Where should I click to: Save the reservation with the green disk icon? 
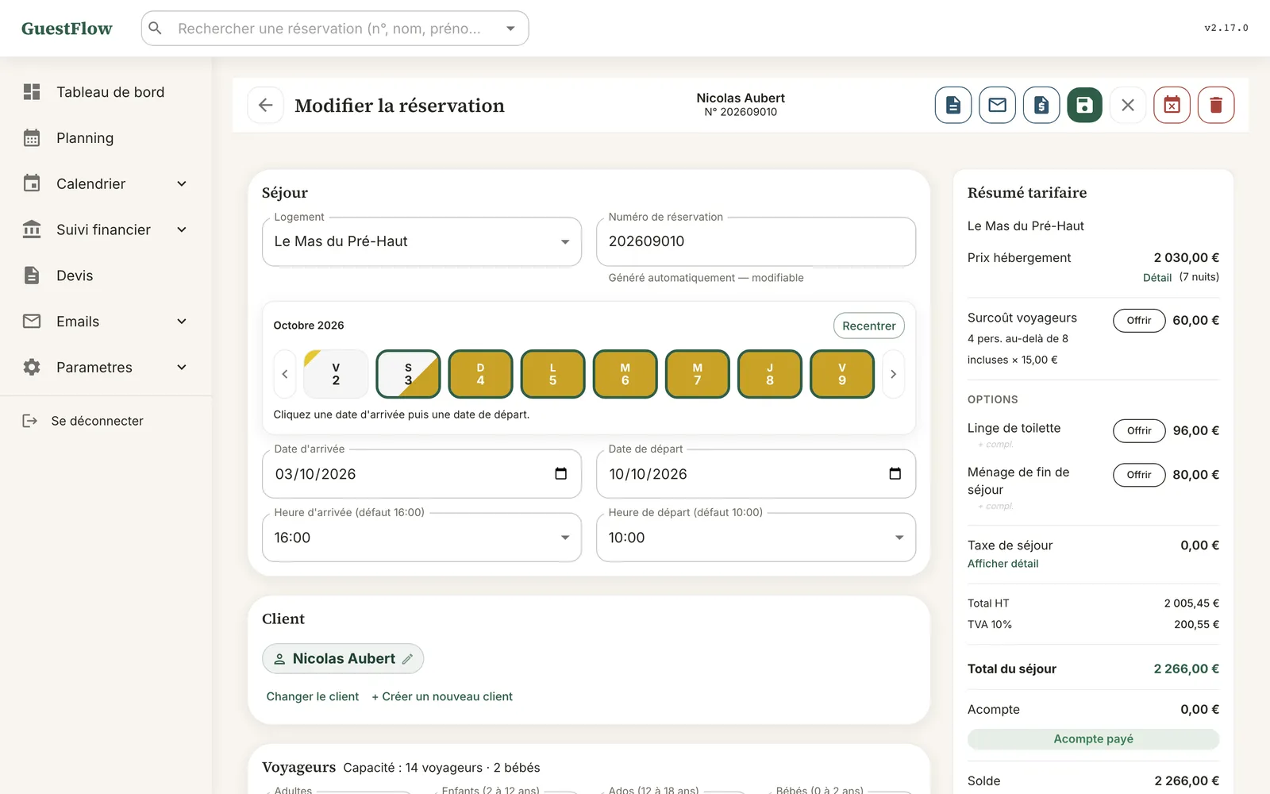(1085, 105)
